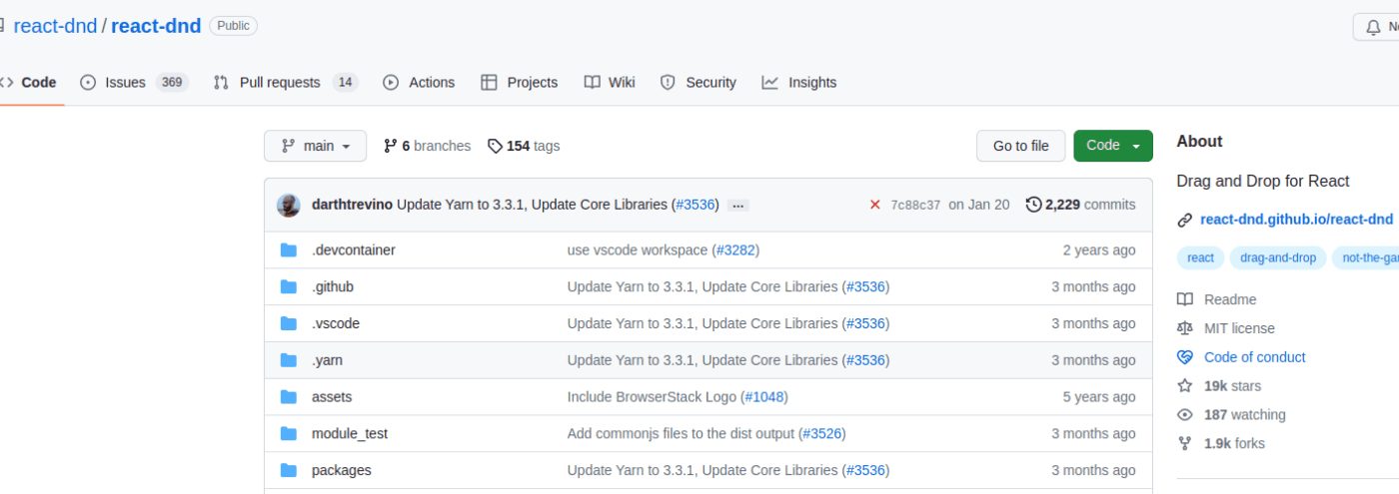Click '5 years ago' in assets row
Viewport: 1399px width, 494px height.
(1099, 397)
